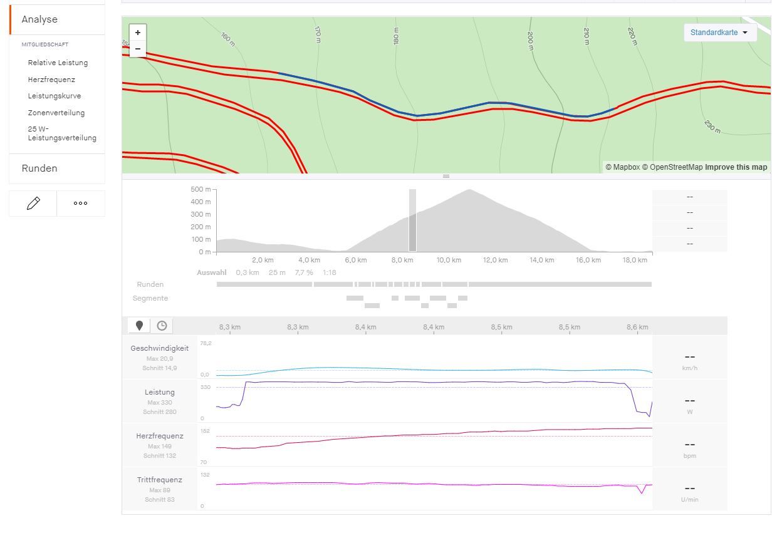This screenshot has height=533, width=777.
Task: Open Zonenverteilung view
Action: tap(56, 113)
